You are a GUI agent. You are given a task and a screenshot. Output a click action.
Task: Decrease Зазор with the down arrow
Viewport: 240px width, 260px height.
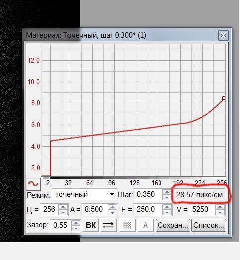(76, 228)
